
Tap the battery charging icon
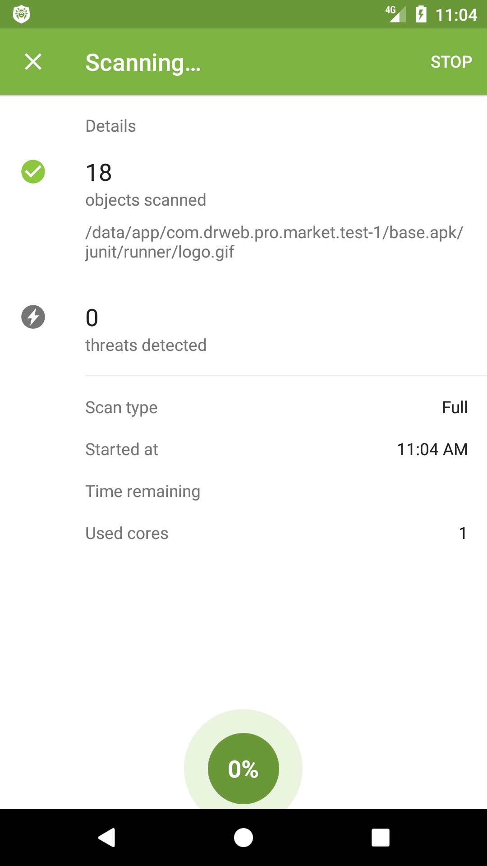coord(421,14)
